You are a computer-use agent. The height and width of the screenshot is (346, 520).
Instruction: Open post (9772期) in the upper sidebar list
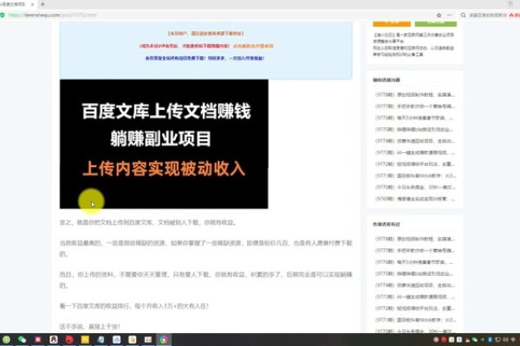pos(415,164)
